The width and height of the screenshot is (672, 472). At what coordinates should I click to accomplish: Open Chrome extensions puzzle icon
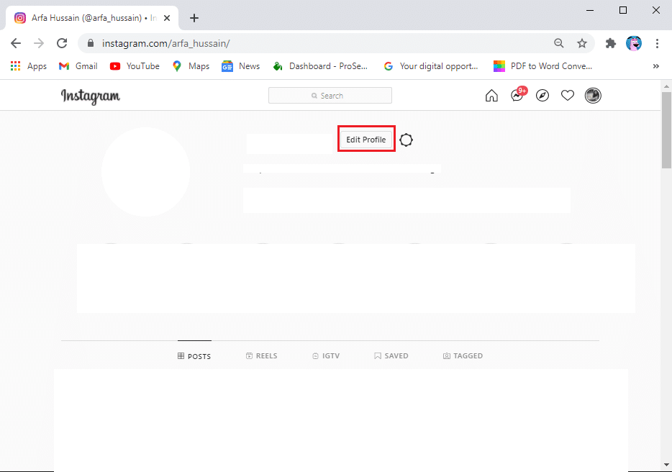tap(611, 43)
